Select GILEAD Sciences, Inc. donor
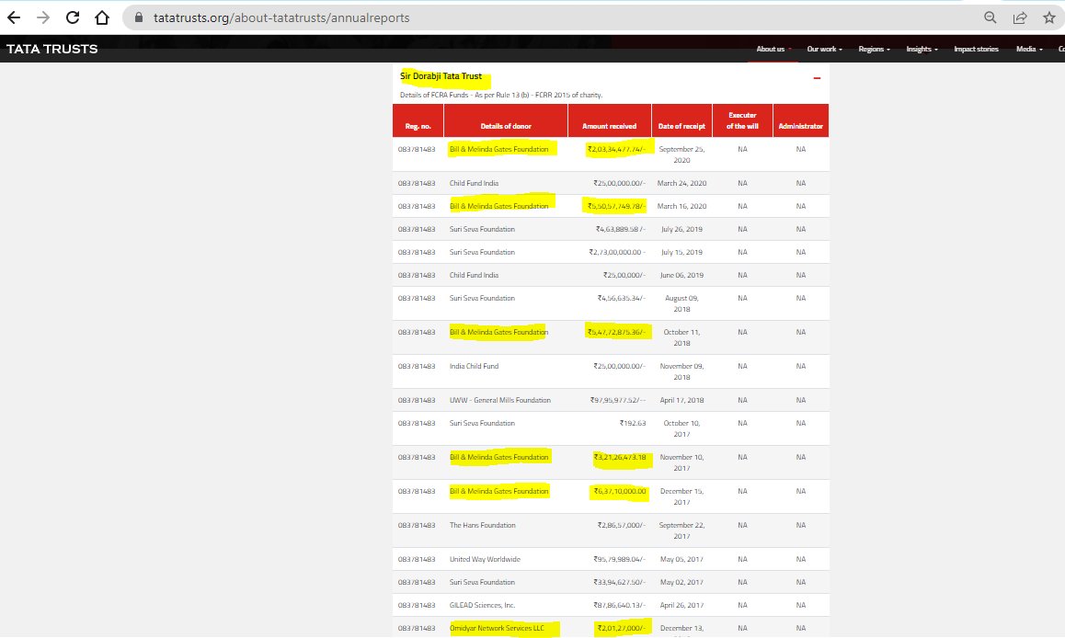This screenshot has width=1065, height=638. click(x=482, y=605)
